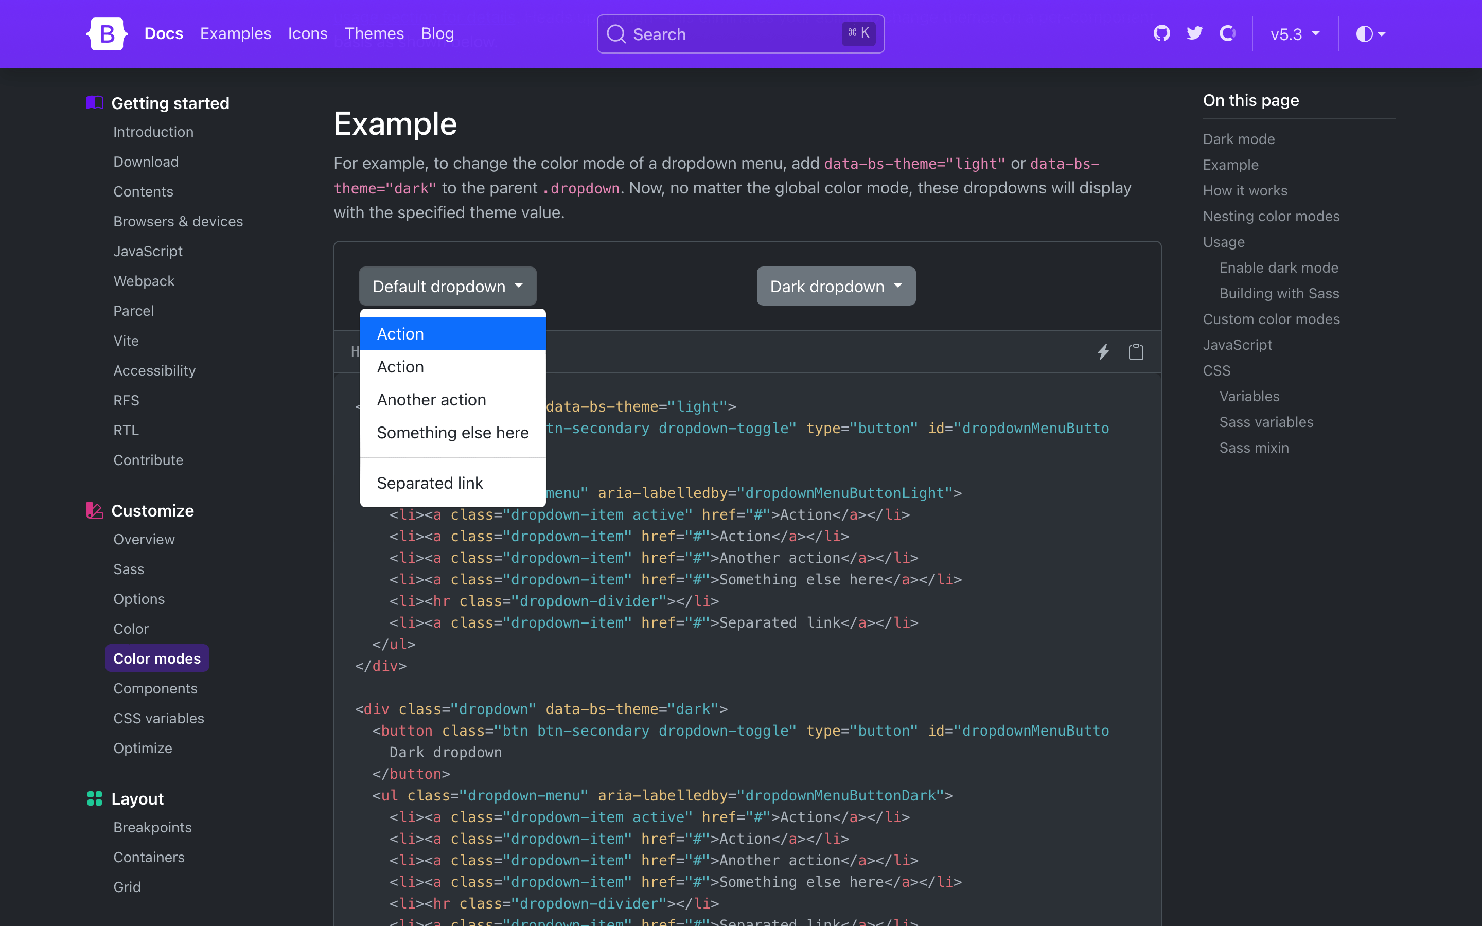Click the GitHub icon in navbar

tap(1163, 33)
